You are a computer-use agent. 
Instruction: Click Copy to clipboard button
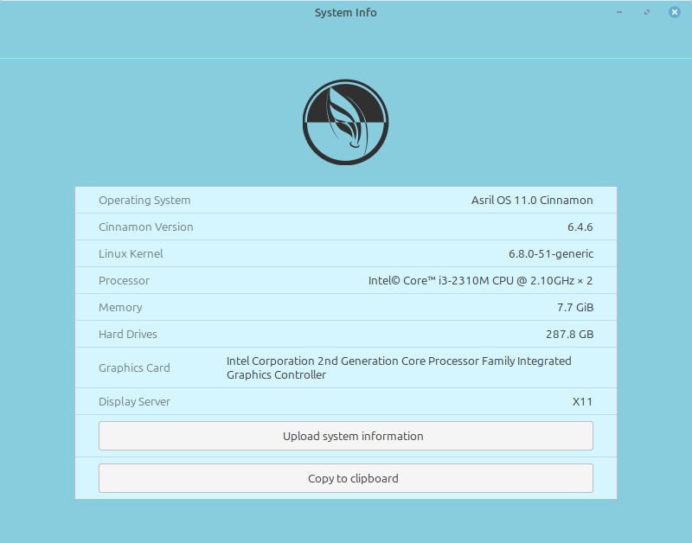pyautogui.click(x=345, y=478)
